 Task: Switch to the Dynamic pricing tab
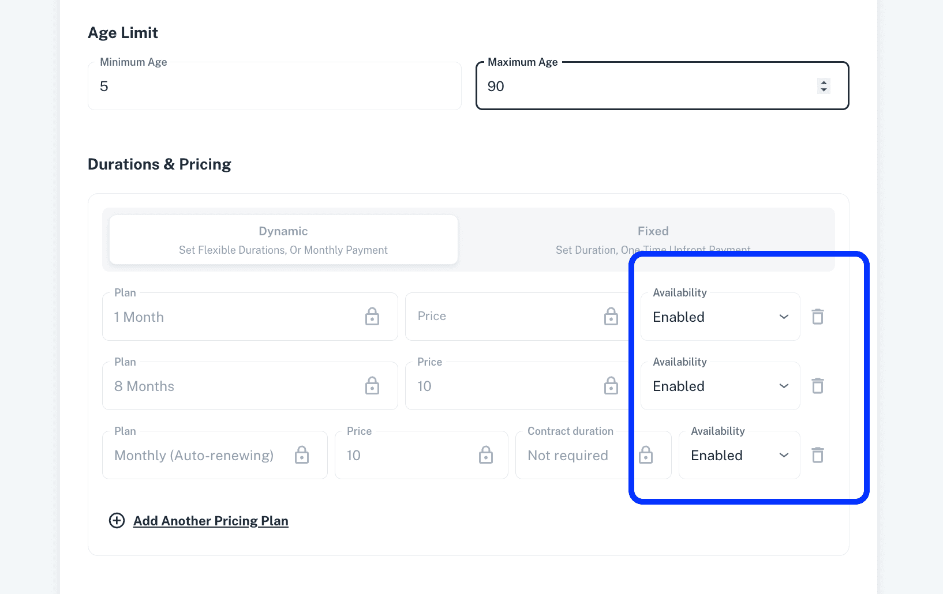click(x=283, y=240)
